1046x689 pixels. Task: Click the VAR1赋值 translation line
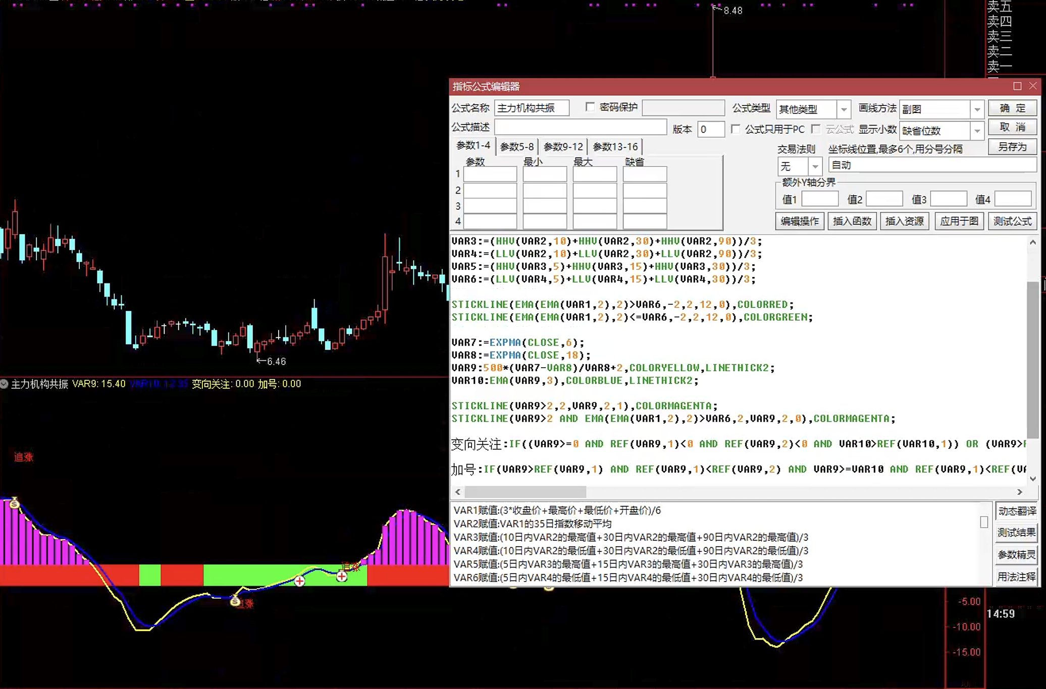point(557,510)
